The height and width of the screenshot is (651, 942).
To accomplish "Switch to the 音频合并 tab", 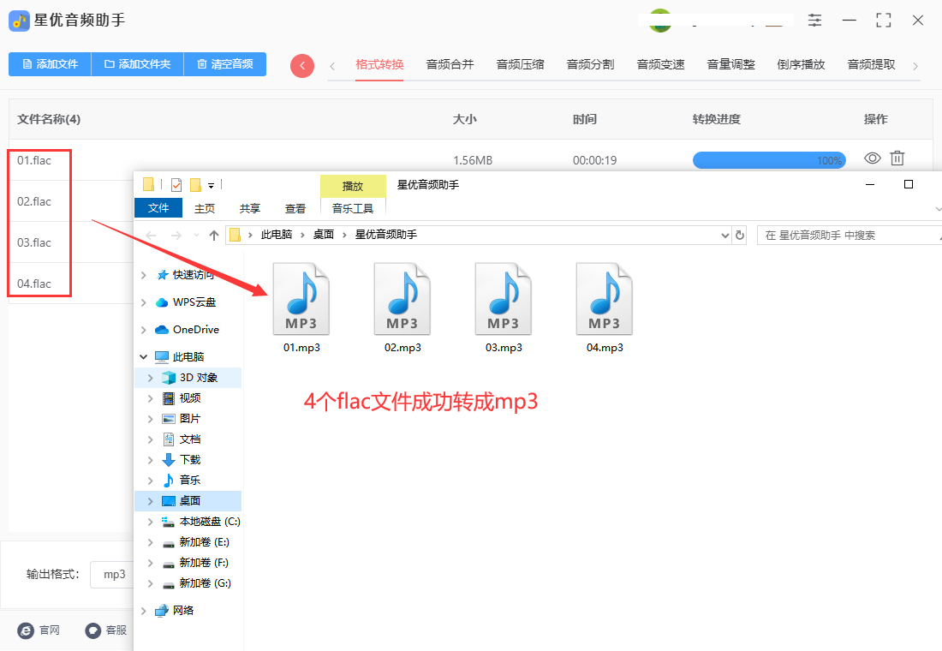I will coord(450,63).
